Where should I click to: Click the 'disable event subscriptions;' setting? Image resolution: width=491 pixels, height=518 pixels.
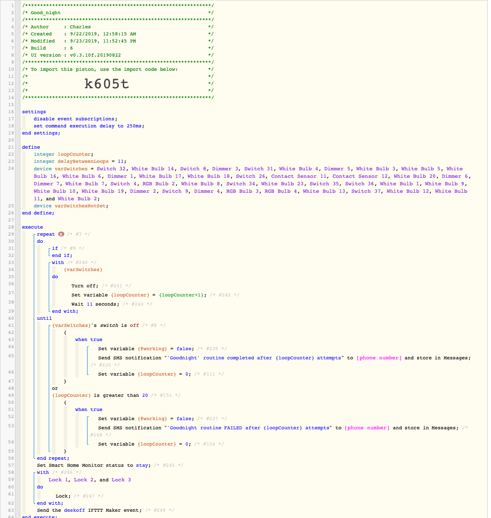75,119
